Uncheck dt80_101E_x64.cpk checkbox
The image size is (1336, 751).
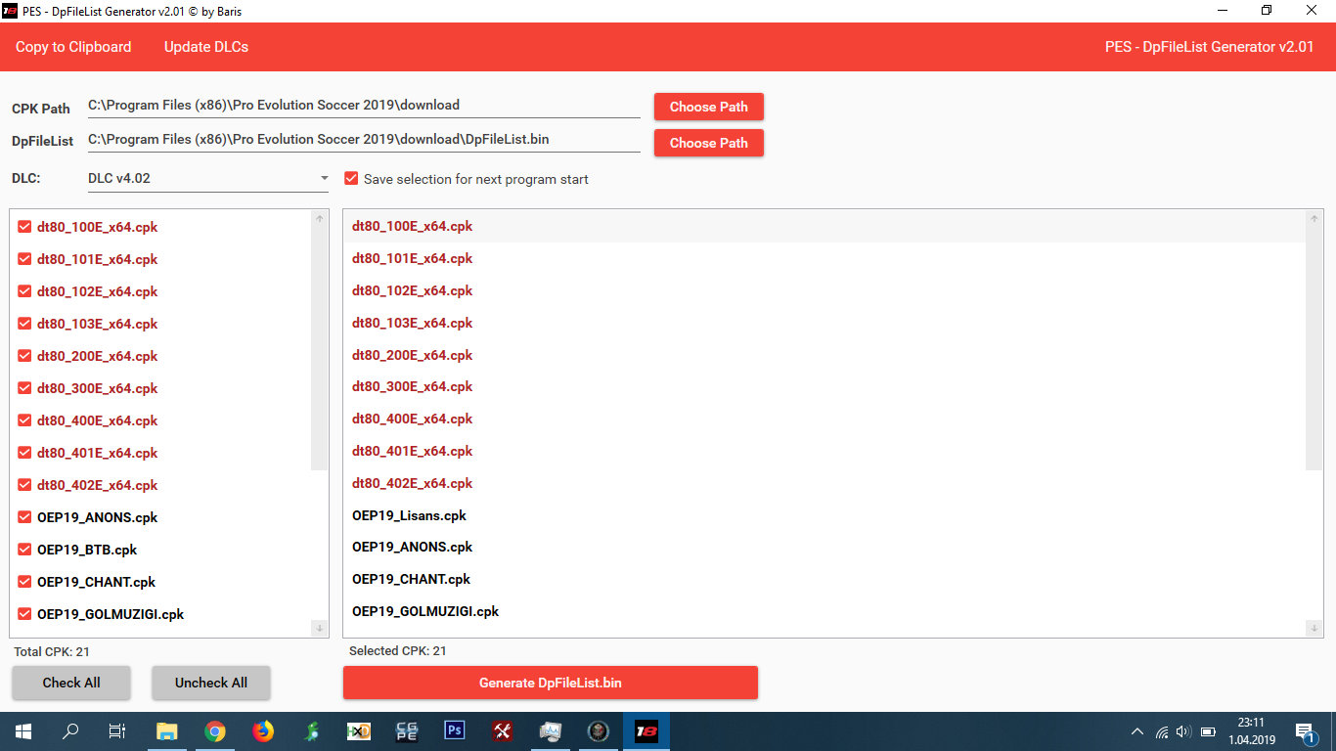pyautogui.click(x=25, y=259)
